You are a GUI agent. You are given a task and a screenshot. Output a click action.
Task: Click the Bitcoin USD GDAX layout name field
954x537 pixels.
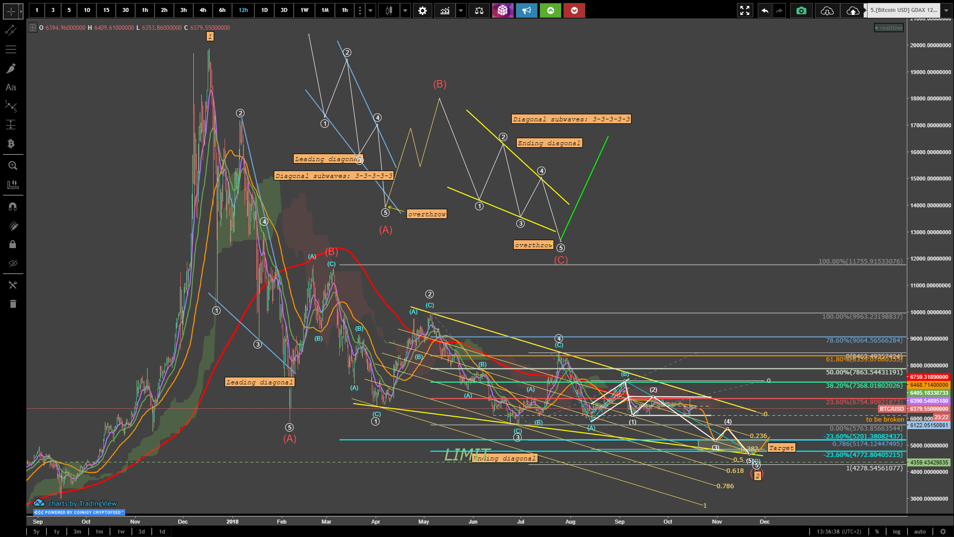click(903, 10)
